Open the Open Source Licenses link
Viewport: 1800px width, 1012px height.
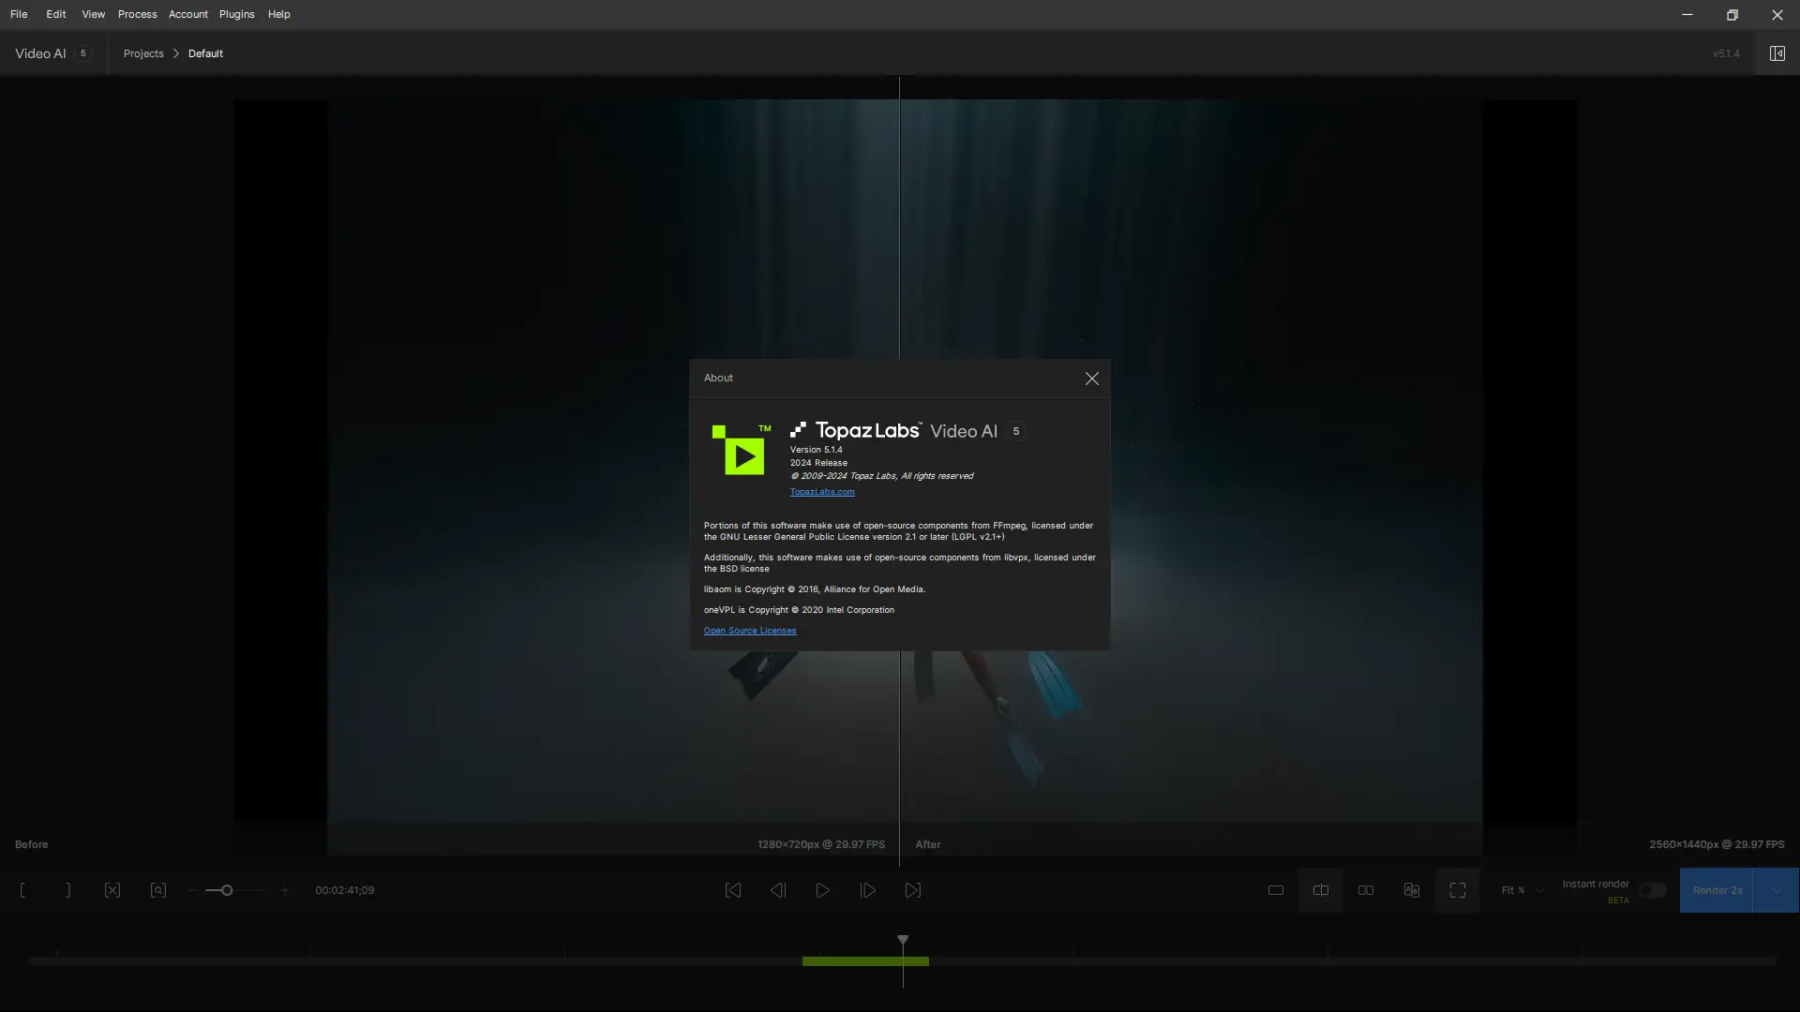[750, 631]
